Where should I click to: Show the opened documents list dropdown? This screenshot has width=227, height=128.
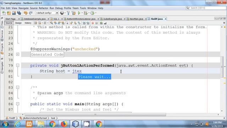coord(221,18)
